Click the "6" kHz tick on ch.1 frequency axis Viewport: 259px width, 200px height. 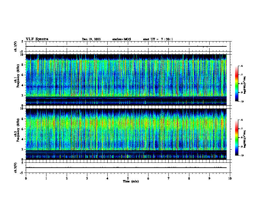tap(23, 75)
